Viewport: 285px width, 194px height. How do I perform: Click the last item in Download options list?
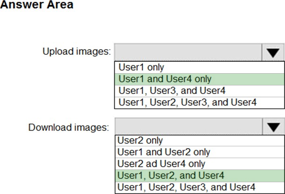187,187
